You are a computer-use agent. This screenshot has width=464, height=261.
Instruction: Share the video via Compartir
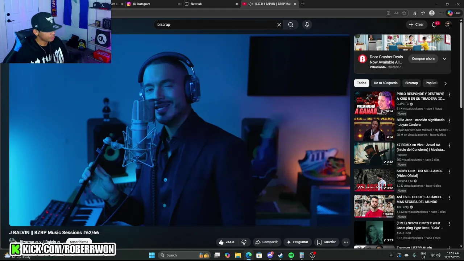coord(266,242)
